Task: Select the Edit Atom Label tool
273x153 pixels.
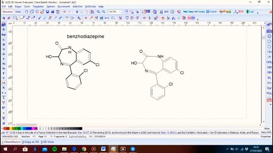Action: point(79,18)
